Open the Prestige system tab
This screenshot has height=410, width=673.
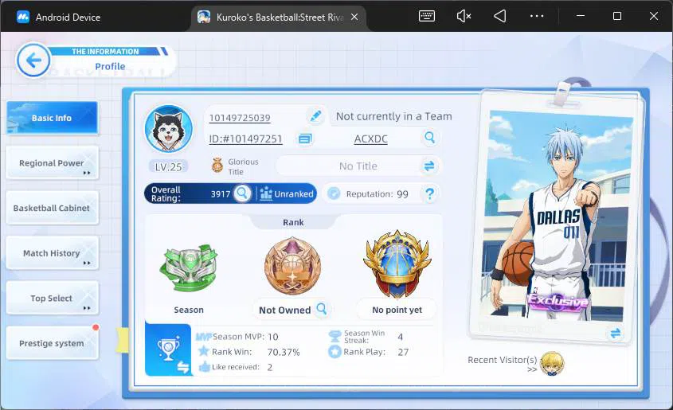point(52,343)
